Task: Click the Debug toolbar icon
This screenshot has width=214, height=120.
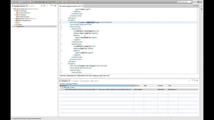Action: click(36, 2)
